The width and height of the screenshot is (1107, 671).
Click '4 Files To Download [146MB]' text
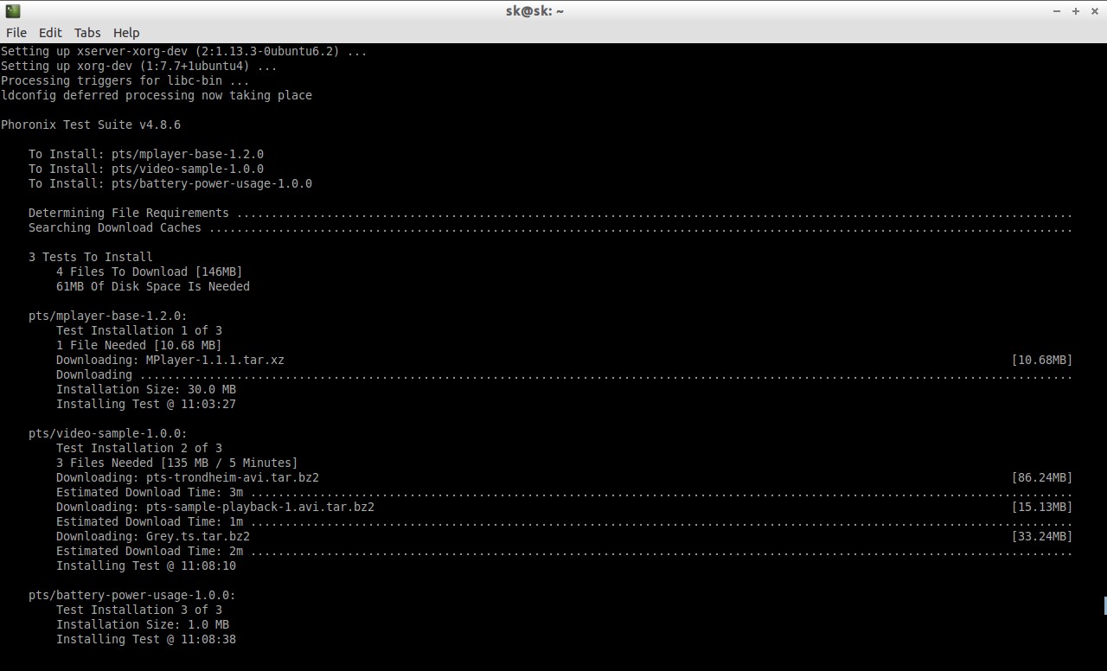click(x=150, y=272)
